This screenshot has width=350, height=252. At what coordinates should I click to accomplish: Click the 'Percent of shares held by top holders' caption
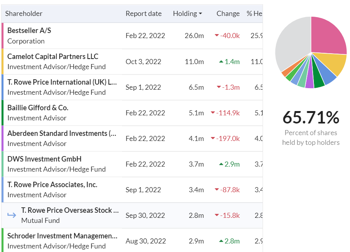pyautogui.click(x=311, y=137)
